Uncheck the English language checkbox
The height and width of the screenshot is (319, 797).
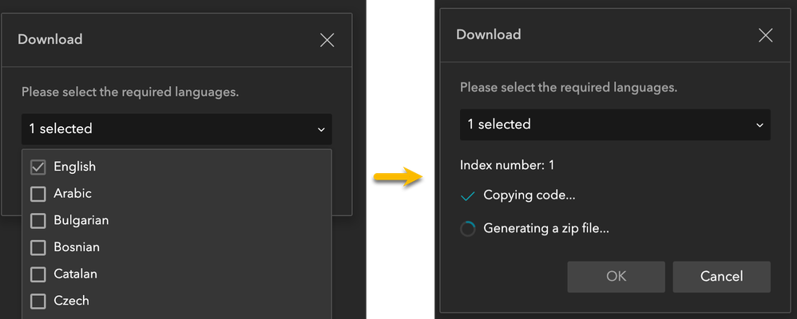click(38, 167)
